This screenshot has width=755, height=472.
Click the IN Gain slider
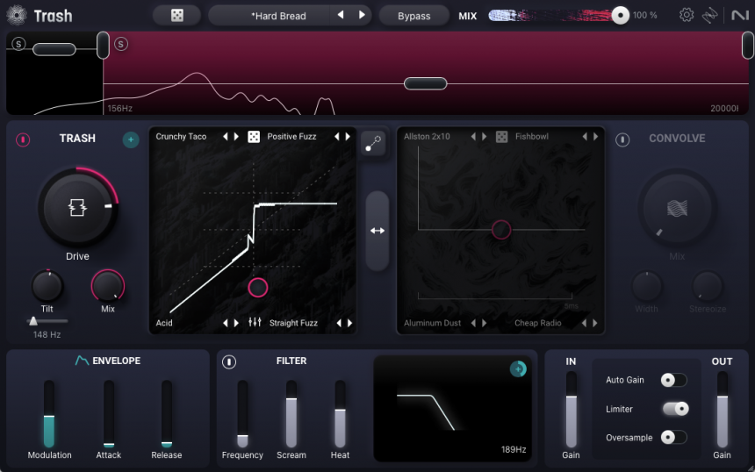pos(571,410)
